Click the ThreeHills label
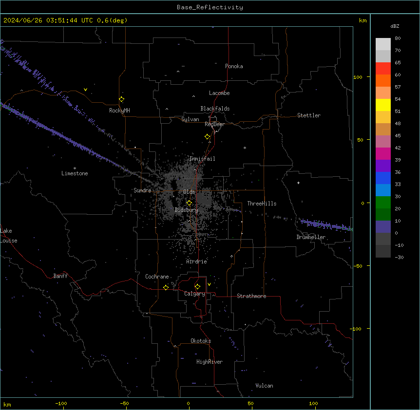 (x=262, y=204)
